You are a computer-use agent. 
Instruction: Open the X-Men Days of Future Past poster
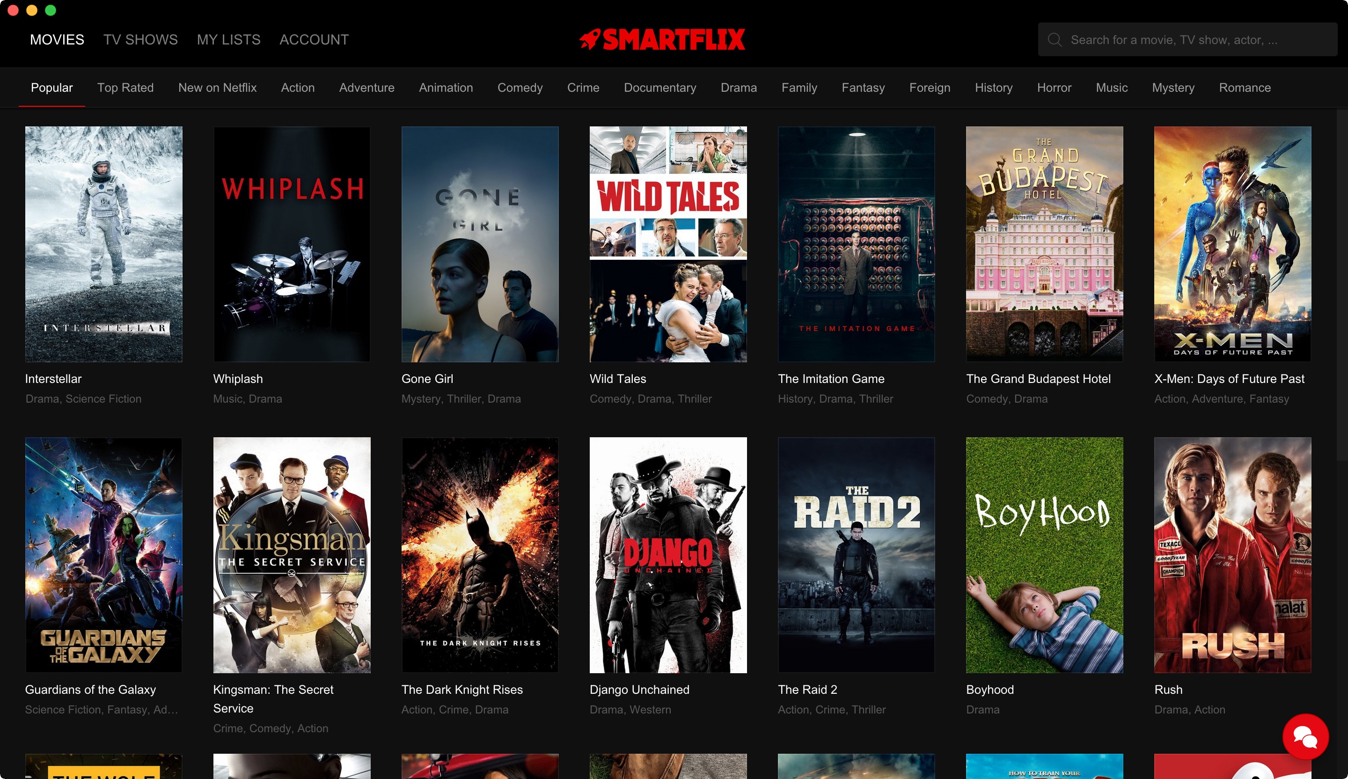(x=1233, y=244)
